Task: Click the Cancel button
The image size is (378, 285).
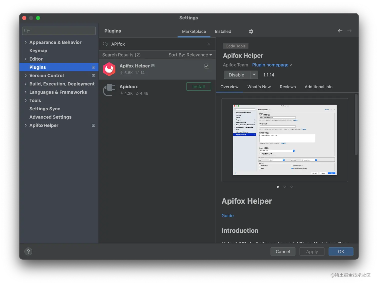Action: 283,251
